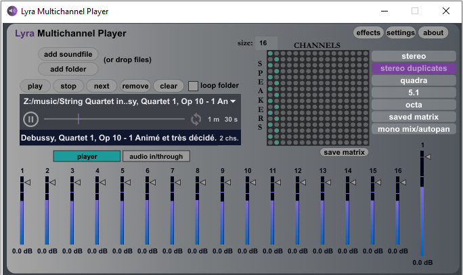Select the quadra routing preset
The width and height of the screenshot is (463, 275).
(414, 80)
